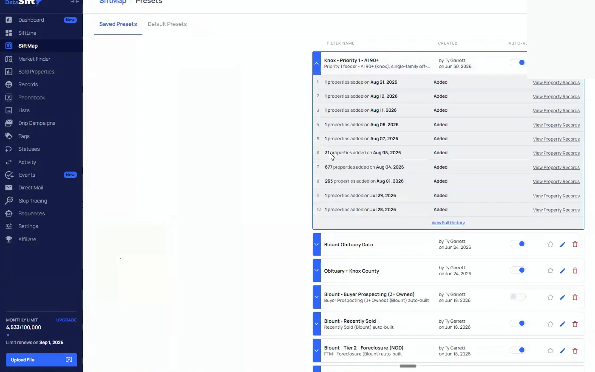Favorite the Blount - Buyer Prospecting preset
The height and width of the screenshot is (372, 595).
[550, 297]
